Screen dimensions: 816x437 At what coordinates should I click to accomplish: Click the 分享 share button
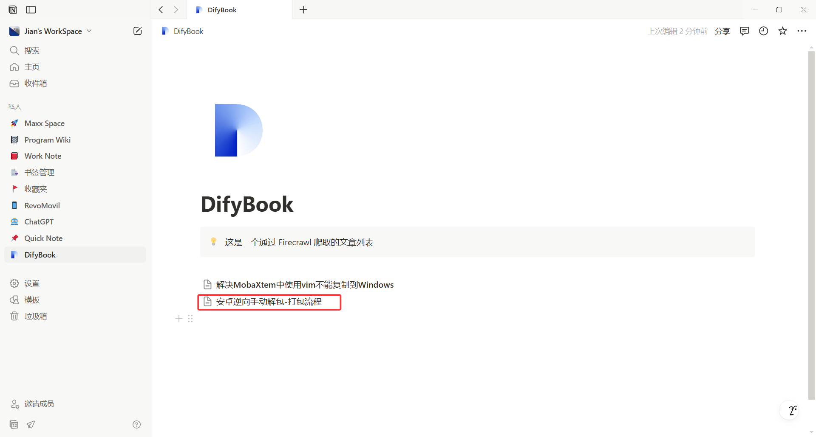click(x=722, y=31)
